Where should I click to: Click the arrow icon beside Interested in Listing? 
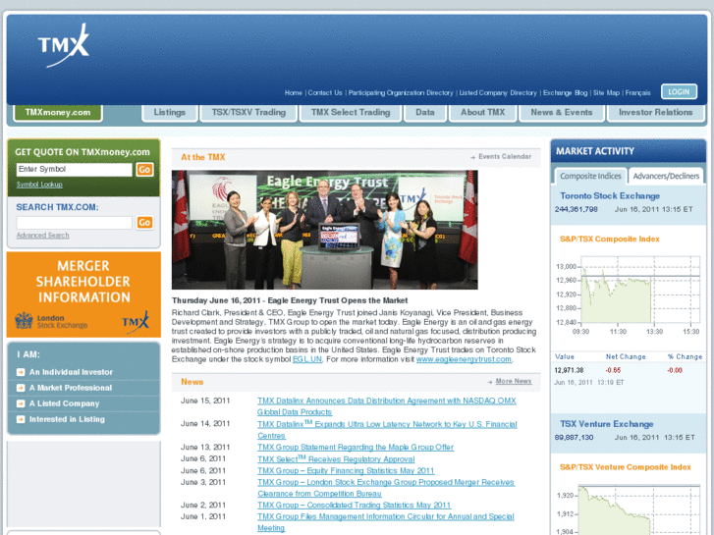(x=21, y=419)
